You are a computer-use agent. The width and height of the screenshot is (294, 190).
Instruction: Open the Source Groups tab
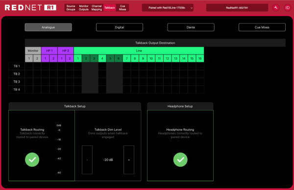[71, 8]
